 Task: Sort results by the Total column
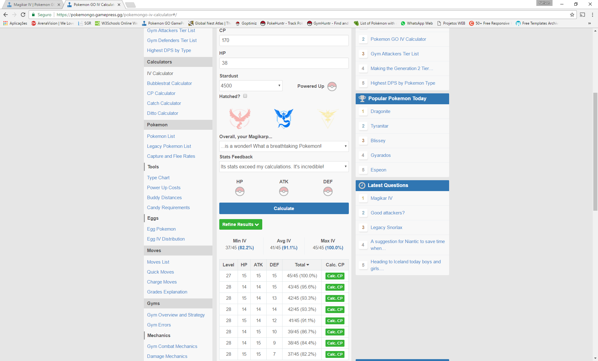tap(302, 265)
